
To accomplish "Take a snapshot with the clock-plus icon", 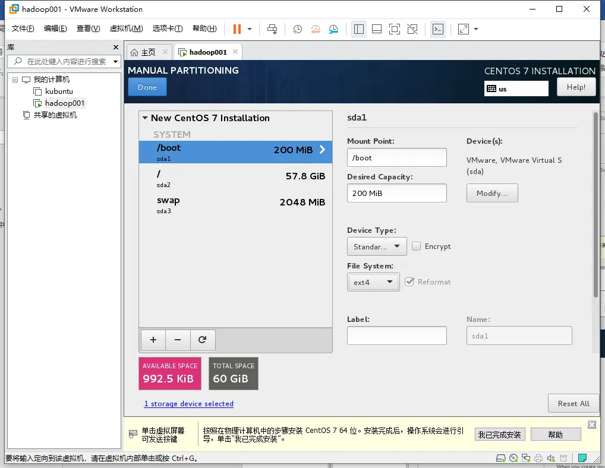I will coord(297,29).
